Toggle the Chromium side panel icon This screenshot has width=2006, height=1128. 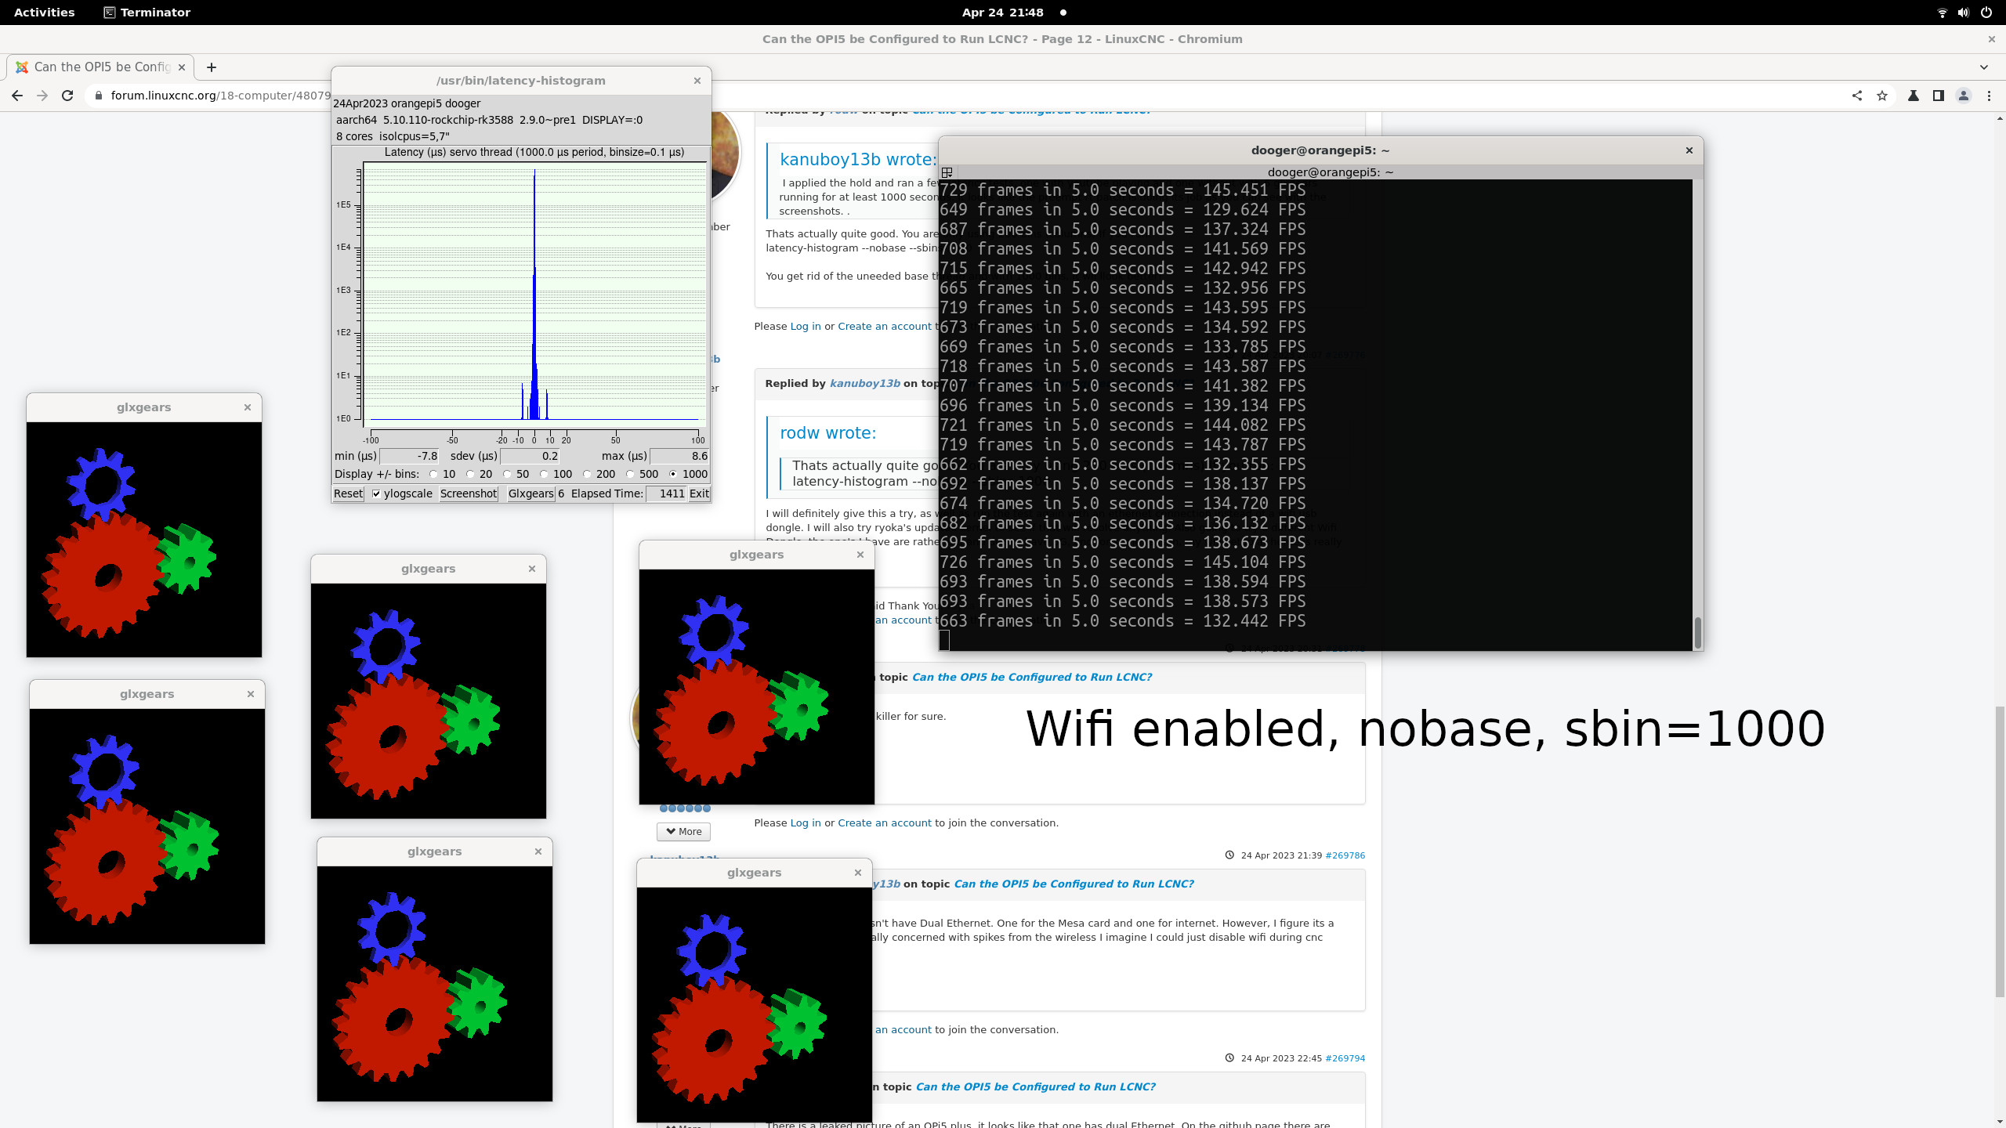pos(1938,96)
